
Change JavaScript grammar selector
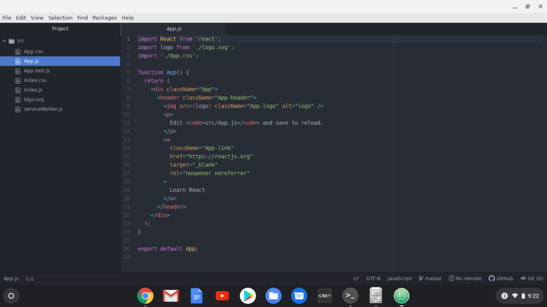400,278
